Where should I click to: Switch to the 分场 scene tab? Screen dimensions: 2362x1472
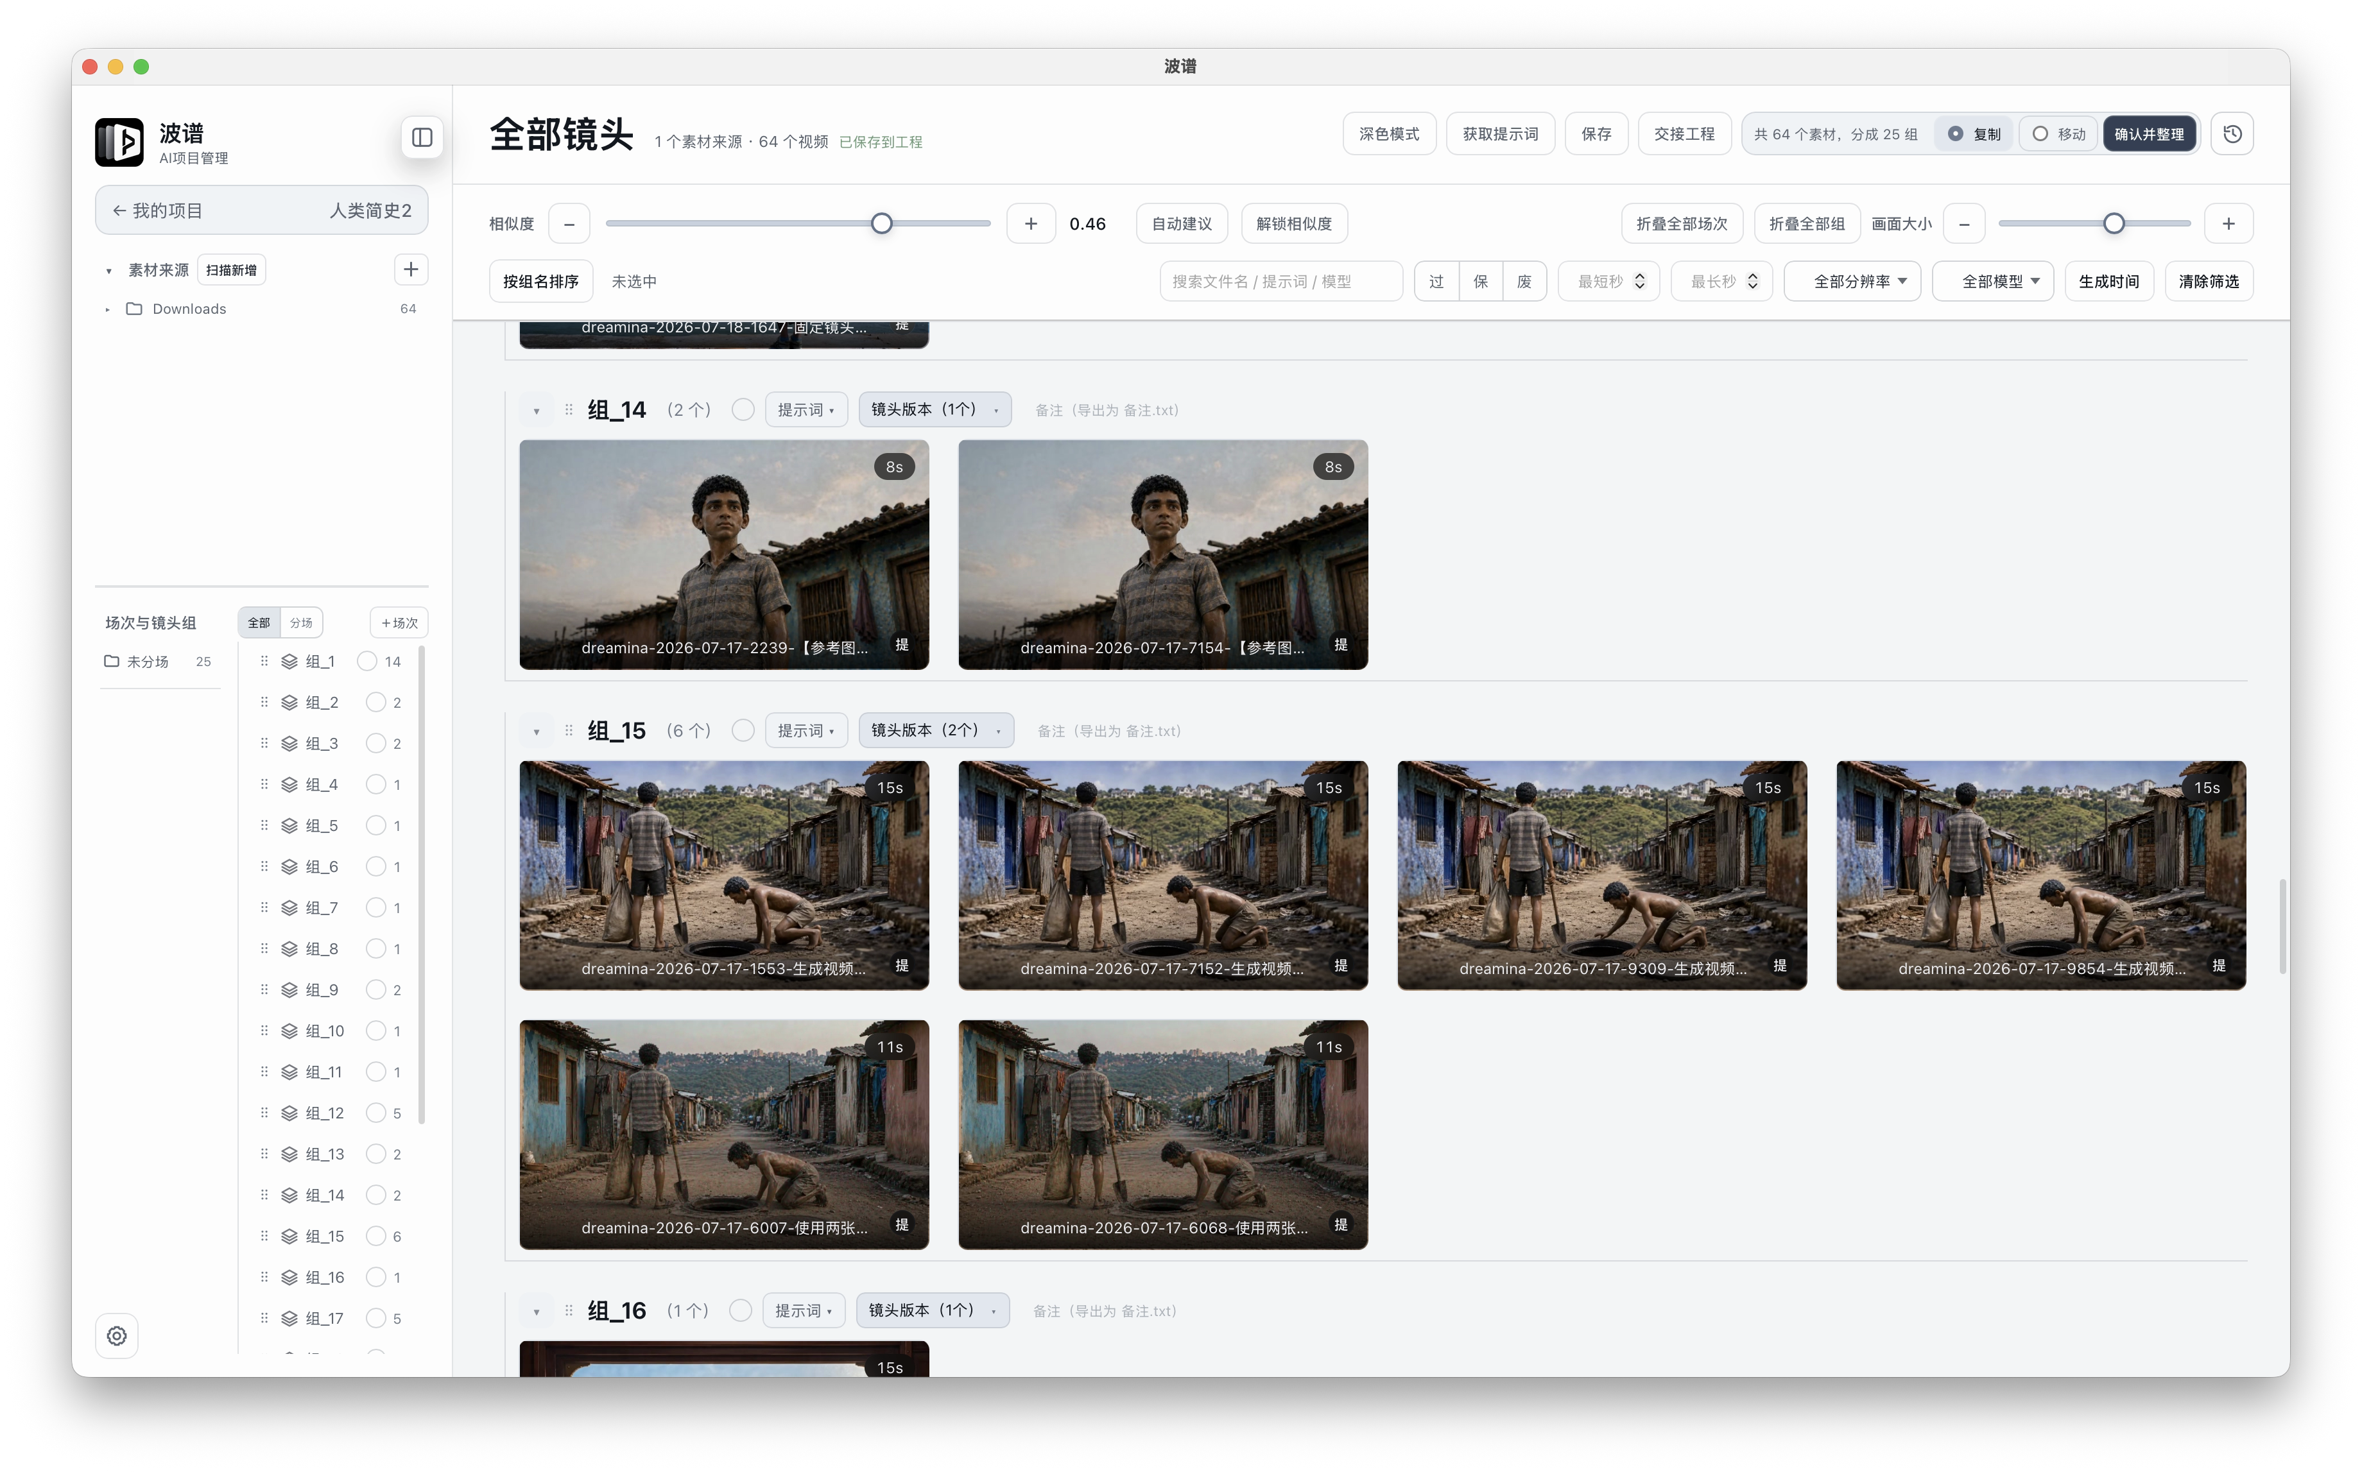click(302, 623)
